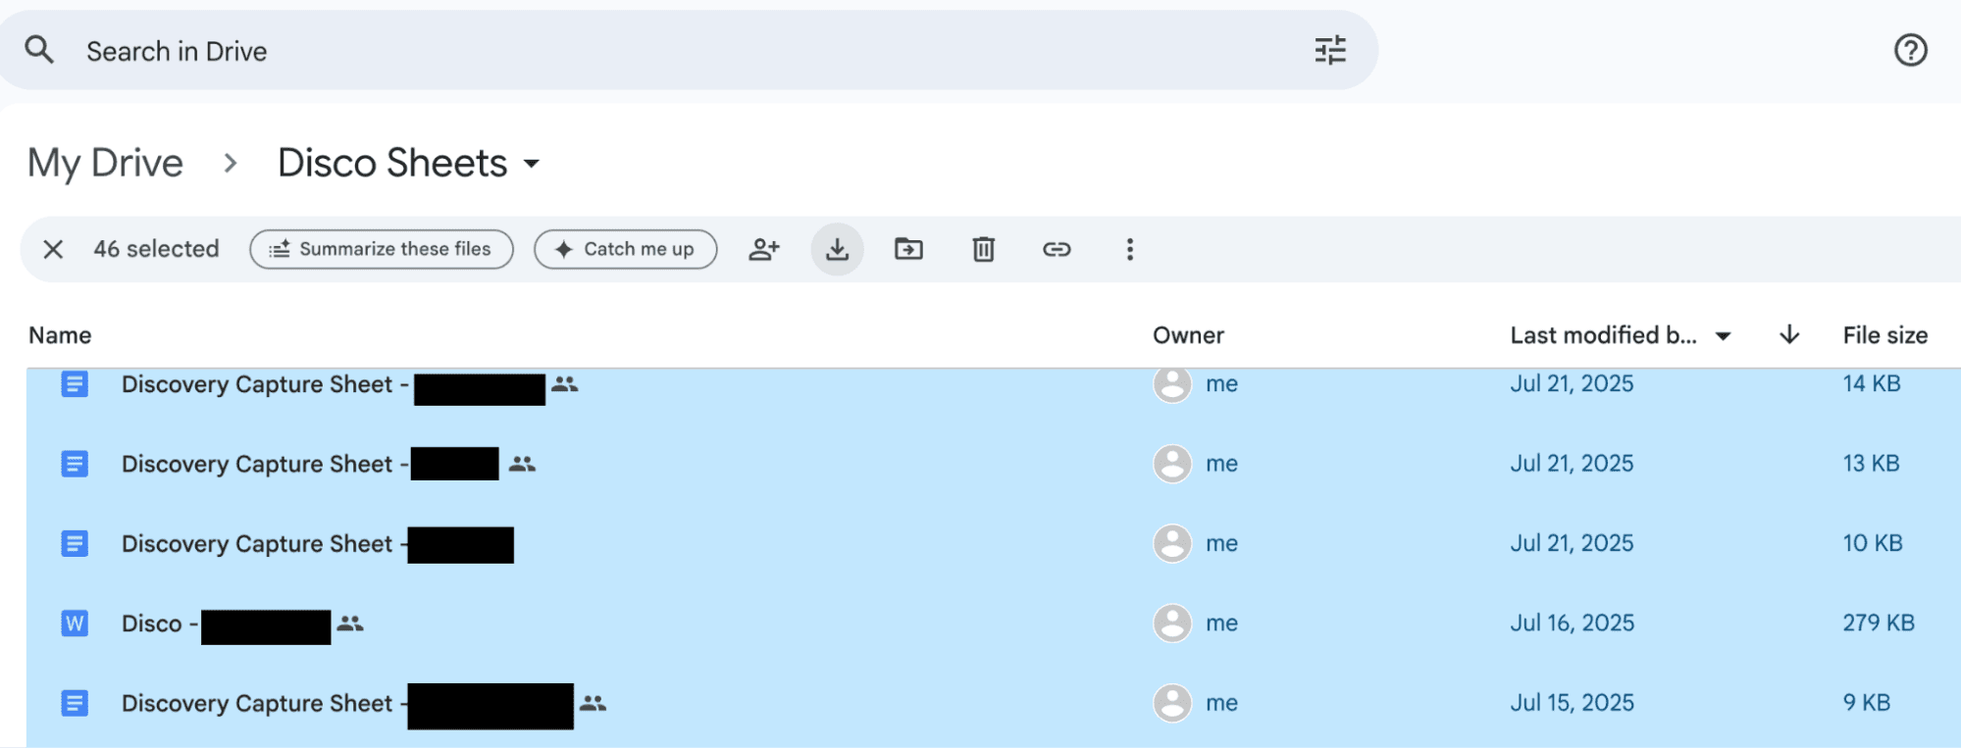
Task: Click the Catch me up button
Action: tap(625, 249)
